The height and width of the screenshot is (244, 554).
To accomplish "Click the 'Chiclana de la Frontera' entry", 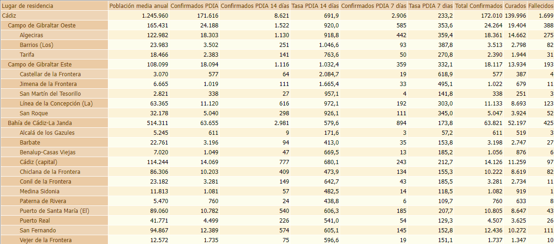I will coord(50,172).
